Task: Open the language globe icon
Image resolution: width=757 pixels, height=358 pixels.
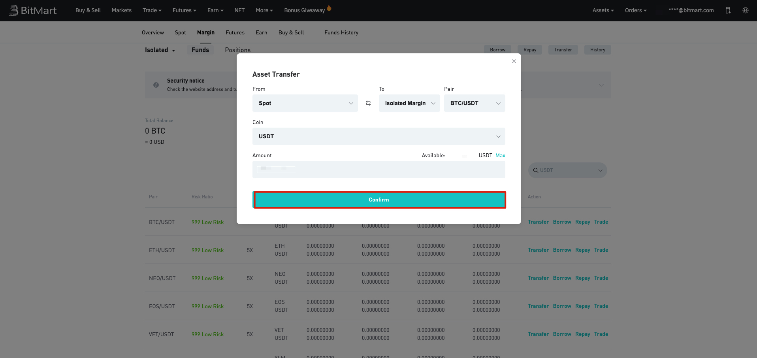Action: [x=746, y=10]
